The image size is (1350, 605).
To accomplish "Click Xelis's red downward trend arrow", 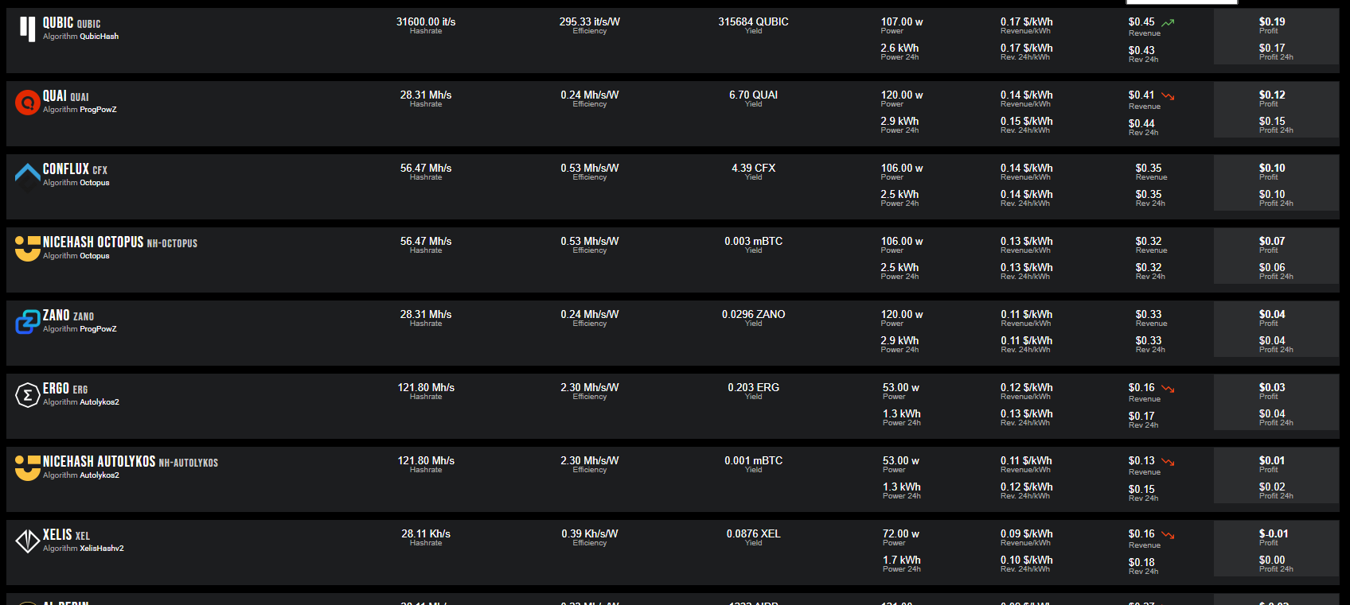I will click(1168, 535).
